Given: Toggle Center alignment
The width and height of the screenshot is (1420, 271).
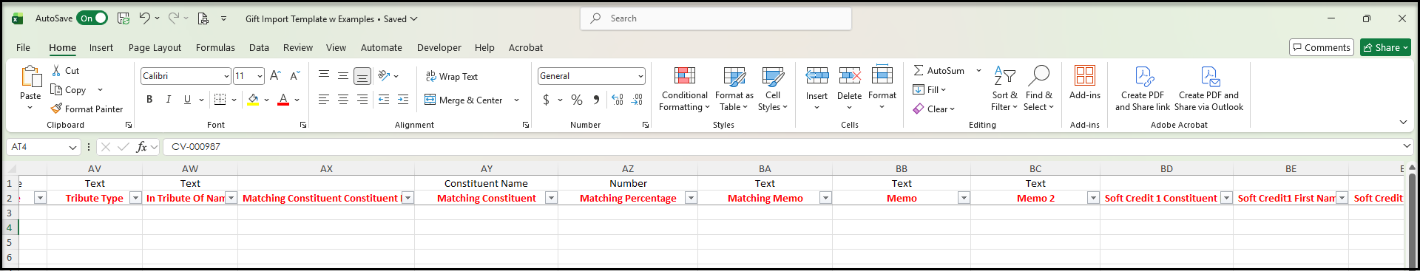Looking at the screenshot, I should tap(343, 100).
